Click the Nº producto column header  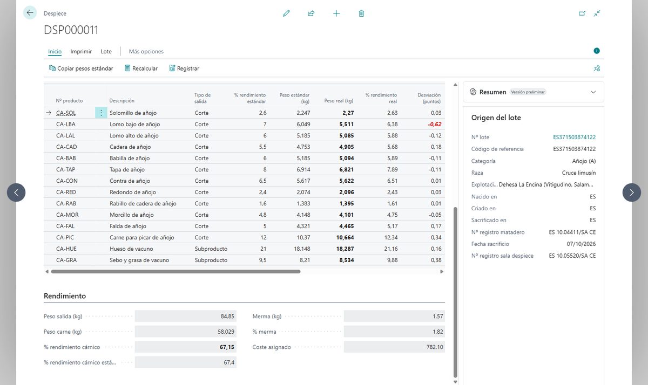coord(69,101)
